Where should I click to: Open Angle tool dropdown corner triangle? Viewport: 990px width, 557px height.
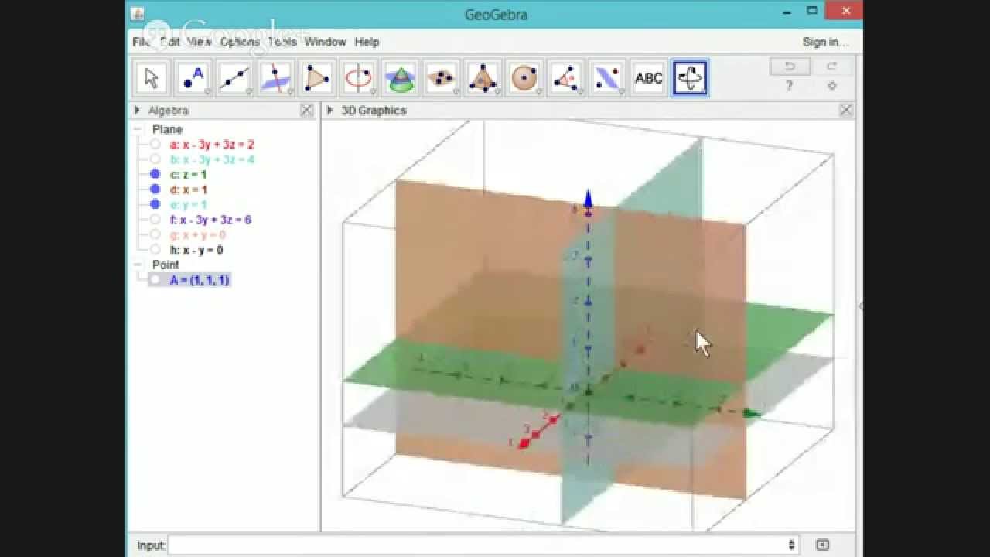(x=582, y=92)
